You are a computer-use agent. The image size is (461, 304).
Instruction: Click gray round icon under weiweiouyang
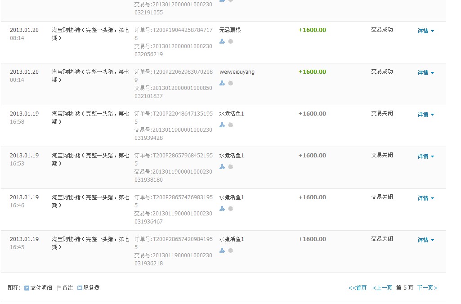tap(230, 83)
